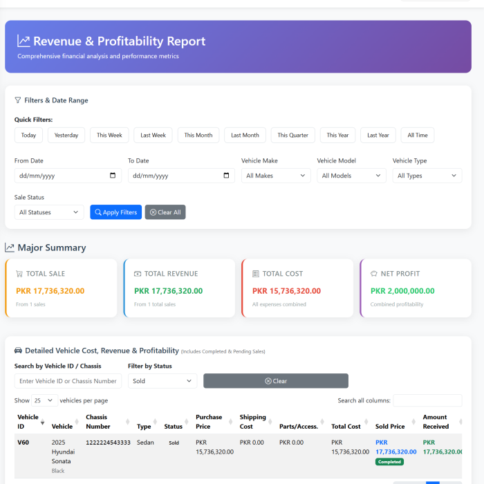Select the This Month quick filter

click(x=198, y=136)
